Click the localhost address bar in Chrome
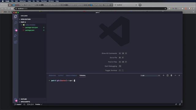Image resolution: width=196 pixels, height=110 pixels. (91, 9)
